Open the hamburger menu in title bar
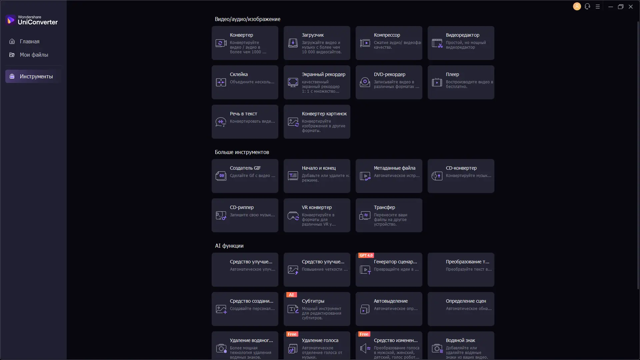The image size is (640, 360). pyautogui.click(x=598, y=6)
